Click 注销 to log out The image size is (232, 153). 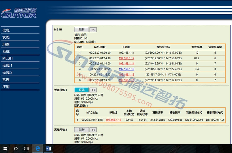click(6, 87)
